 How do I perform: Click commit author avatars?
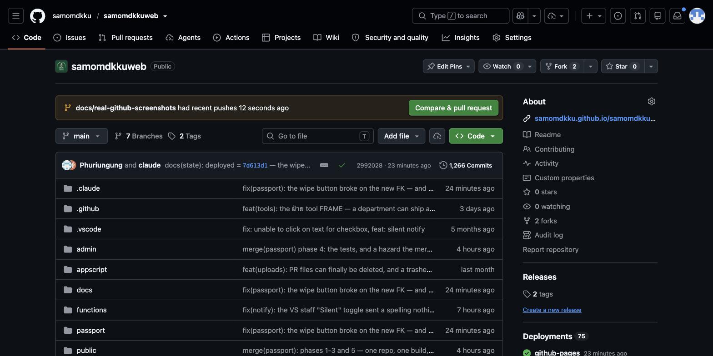click(69, 165)
